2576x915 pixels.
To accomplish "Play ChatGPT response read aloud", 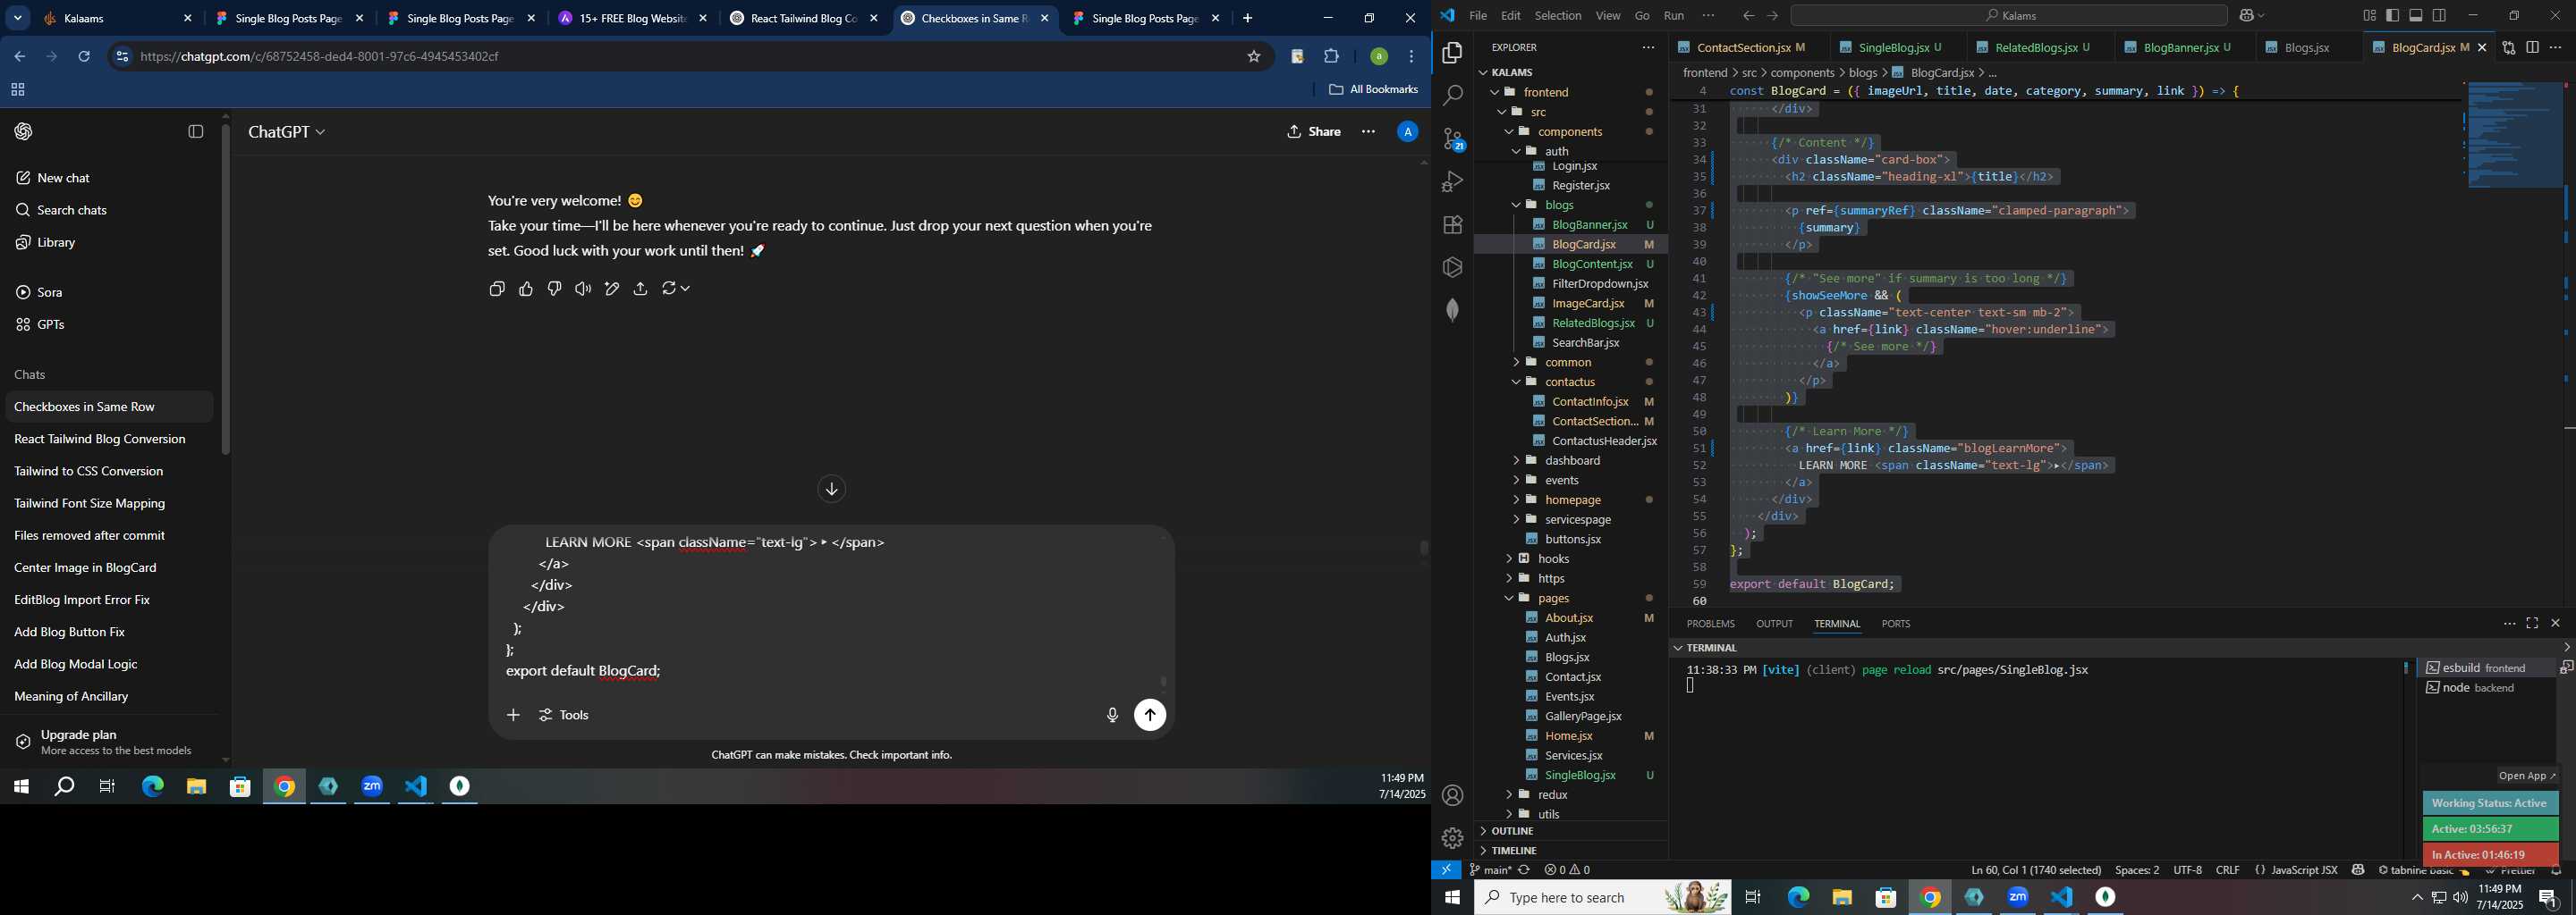I will pos(583,289).
